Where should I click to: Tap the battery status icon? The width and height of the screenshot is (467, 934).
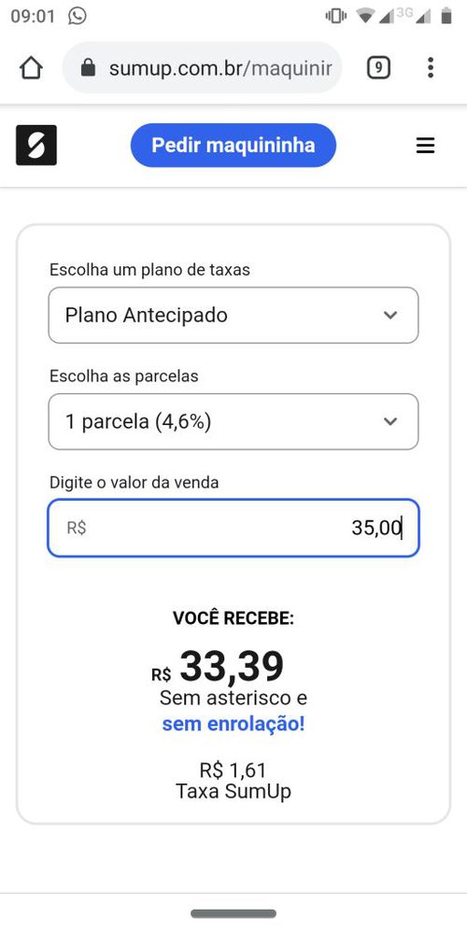coord(446,16)
